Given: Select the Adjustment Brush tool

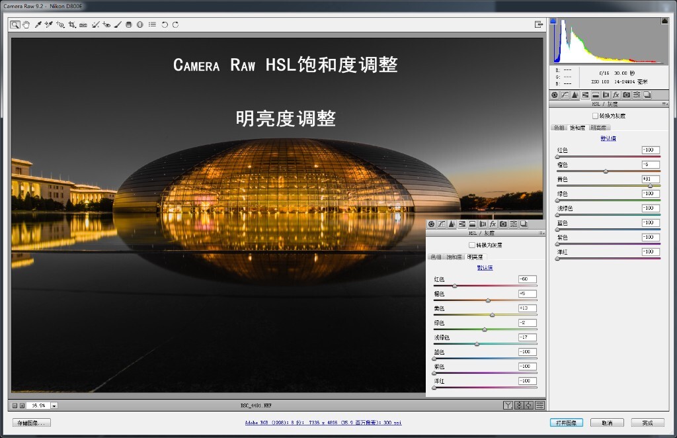Looking at the screenshot, I should (118, 24).
